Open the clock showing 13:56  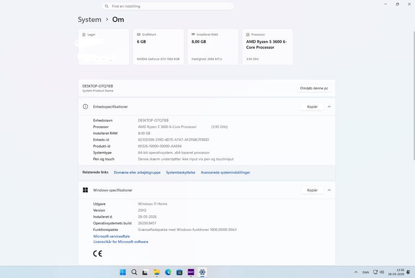pos(396,272)
